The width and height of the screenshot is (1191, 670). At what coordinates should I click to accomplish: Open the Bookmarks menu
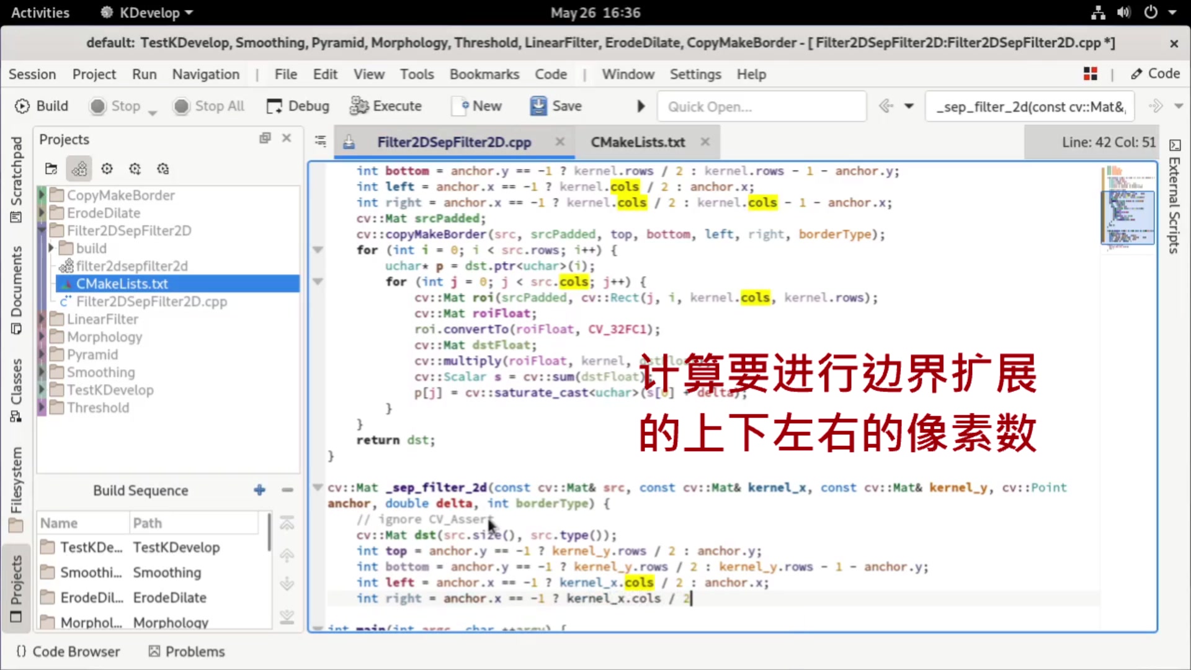[x=484, y=74]
